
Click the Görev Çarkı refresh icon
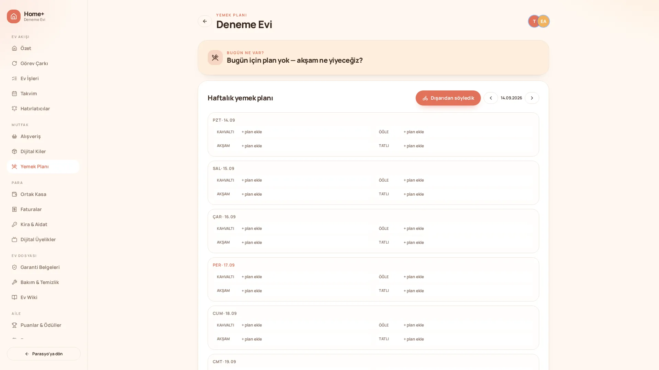[x=14, y=63]
